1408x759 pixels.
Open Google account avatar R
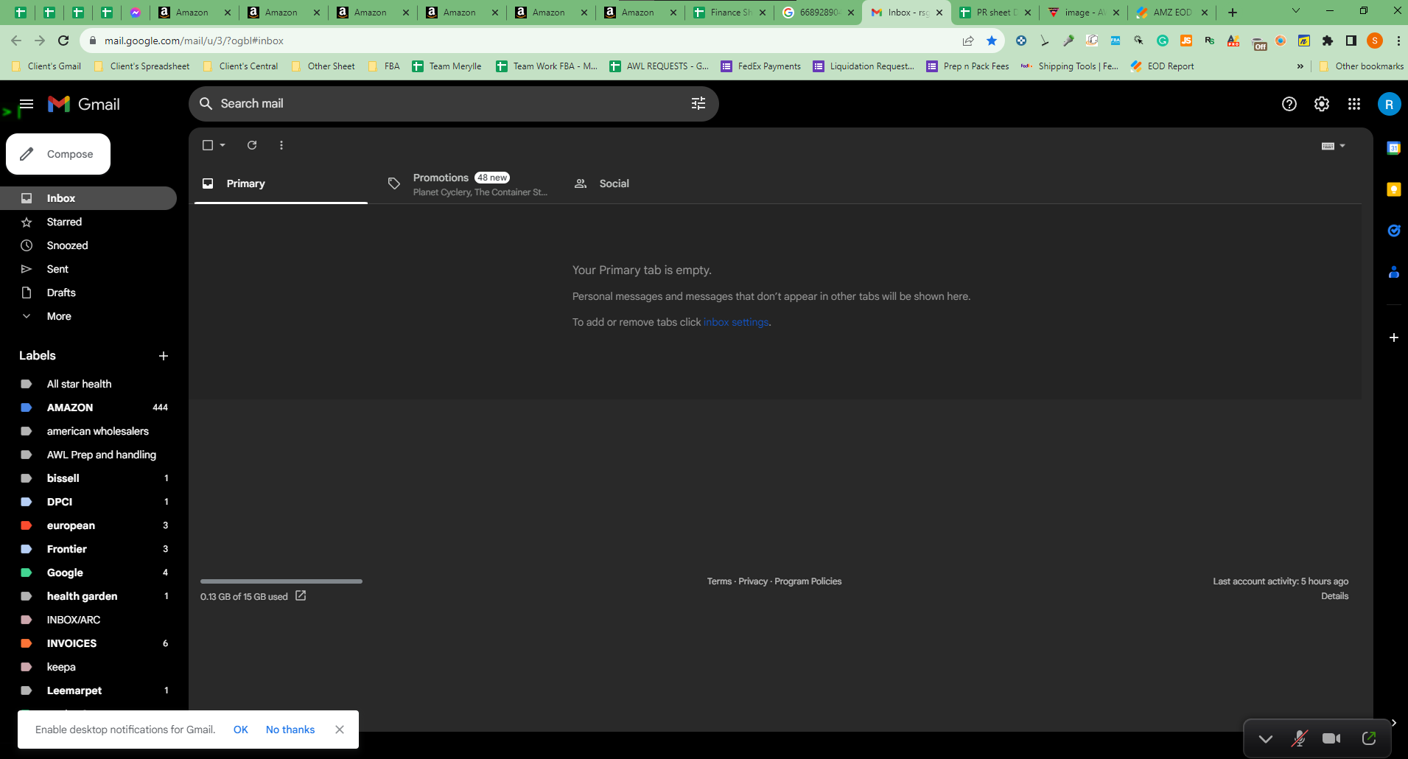point(1389,104)
